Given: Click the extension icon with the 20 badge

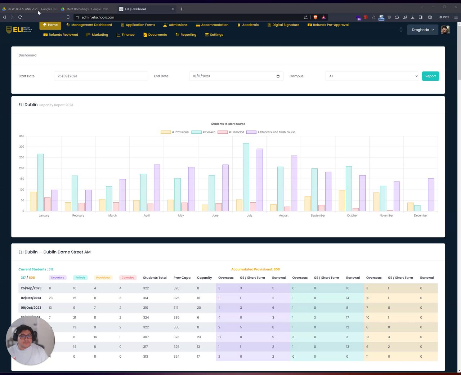Looking at the screenshot, I should 358,17.
